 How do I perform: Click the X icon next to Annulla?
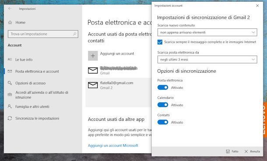pos(246,151)
